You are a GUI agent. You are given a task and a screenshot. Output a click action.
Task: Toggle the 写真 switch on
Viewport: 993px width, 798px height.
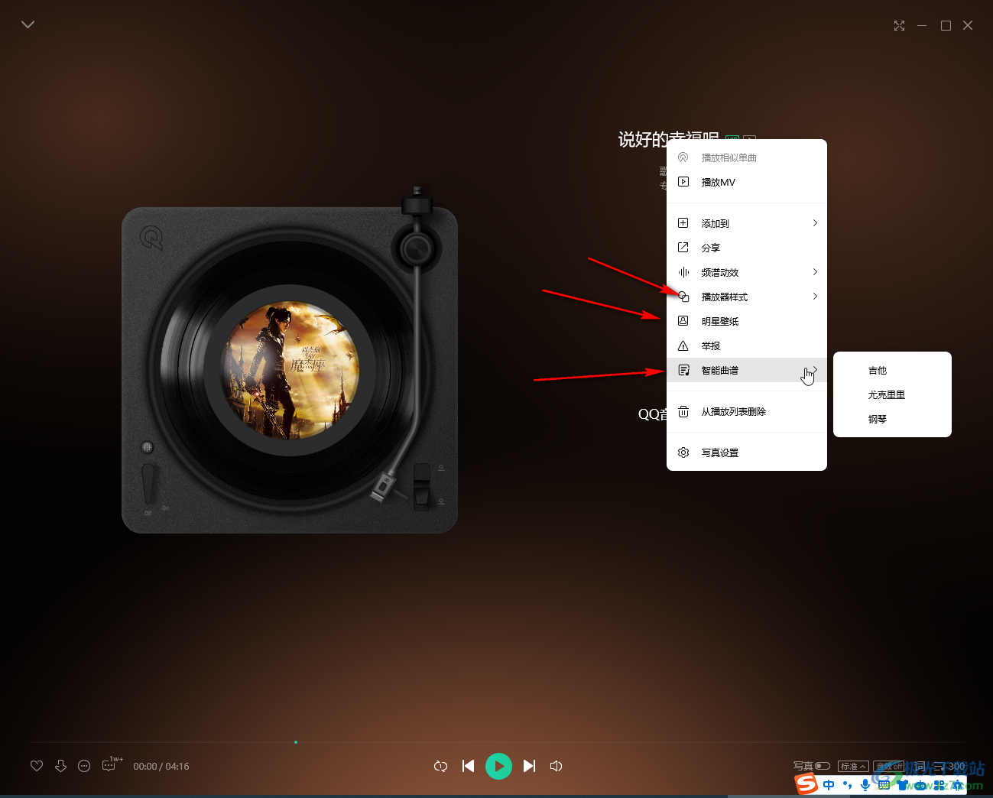click(823, 766)
